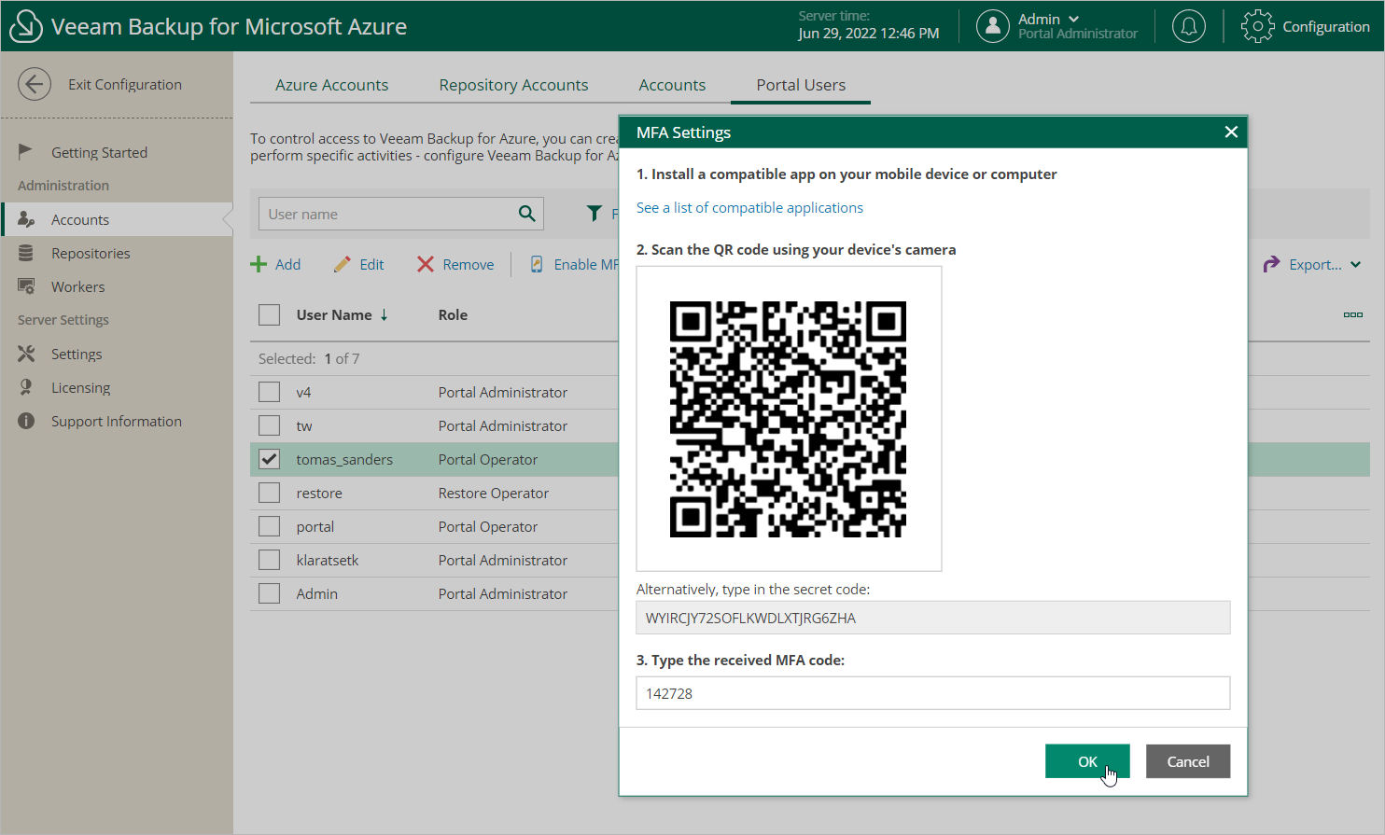Close the MFA Settings dialog

[1231, 132]
